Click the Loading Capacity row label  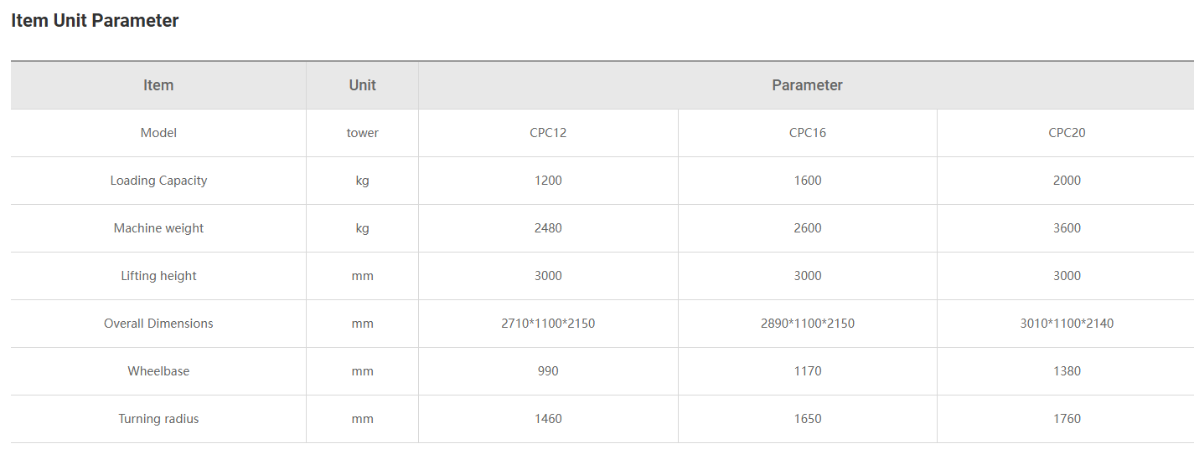click(x=158, y=181)
